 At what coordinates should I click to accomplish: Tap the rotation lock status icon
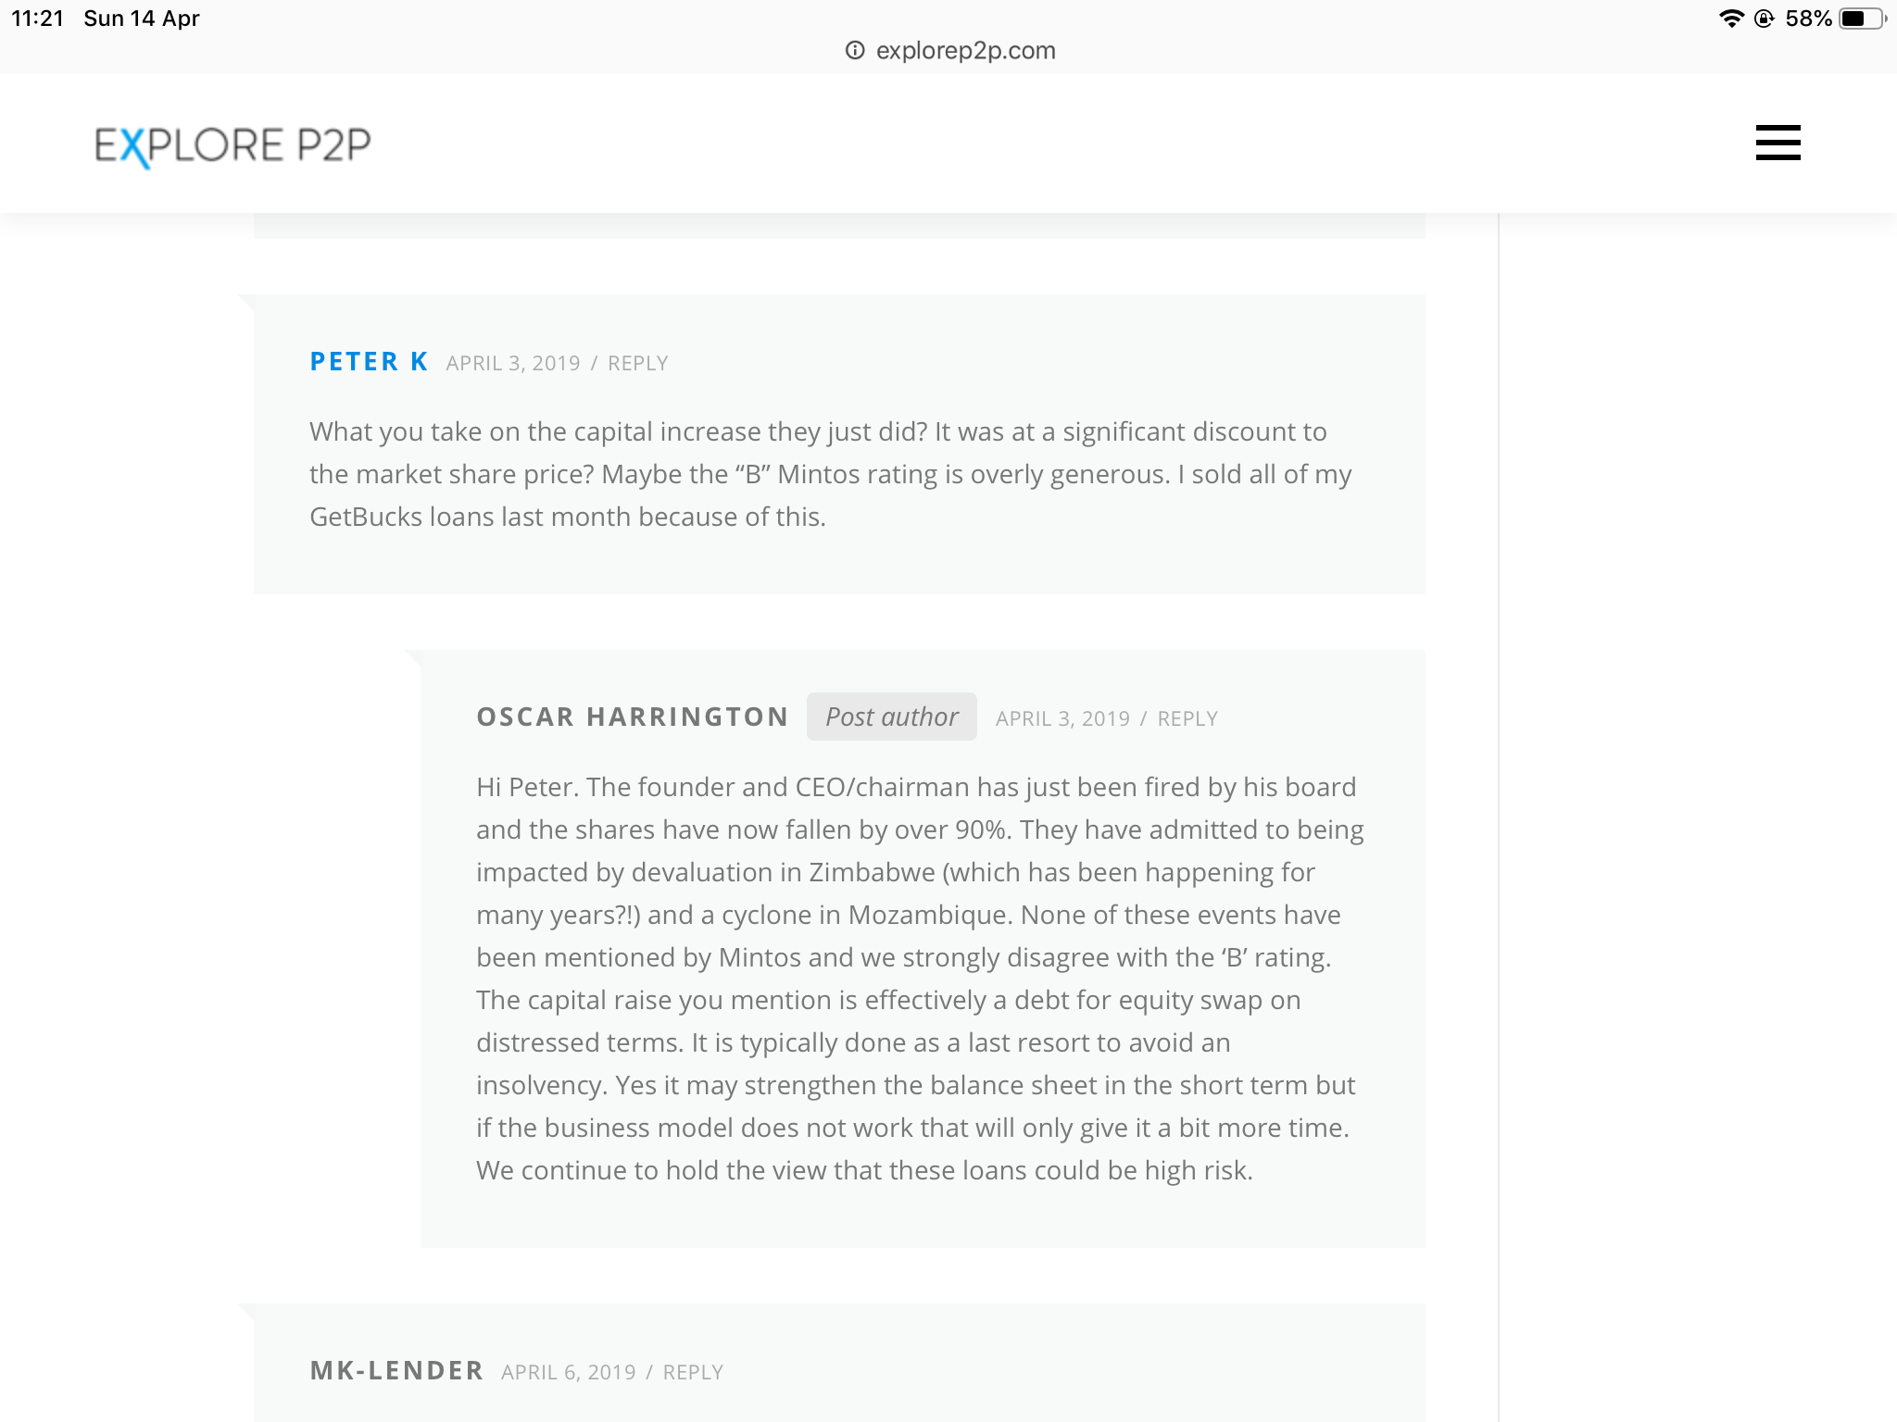tap(1765, 19)
